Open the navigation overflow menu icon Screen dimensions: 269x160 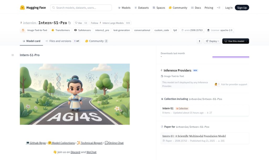(218, 8)
